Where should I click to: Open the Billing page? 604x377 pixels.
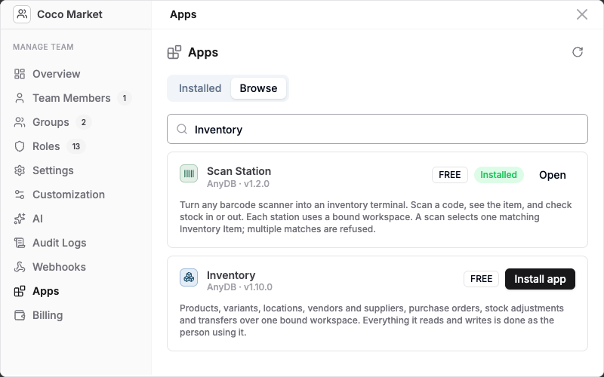[48, 315]
